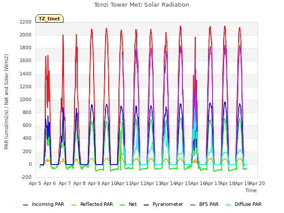Click the 400 y-axis tick label
The width and height of the screenshot is (284, 213).
coord(27,138)
